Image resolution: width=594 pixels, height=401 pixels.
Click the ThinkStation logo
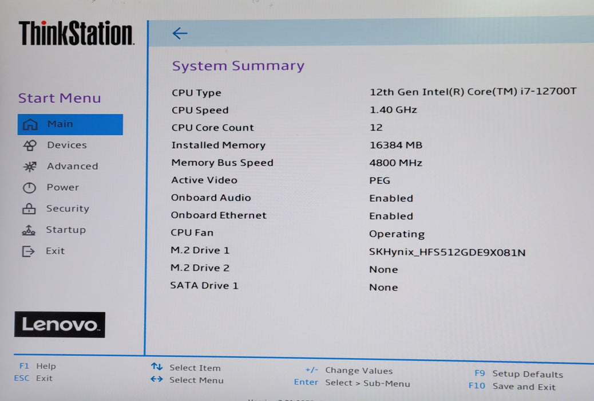(76, 33)
